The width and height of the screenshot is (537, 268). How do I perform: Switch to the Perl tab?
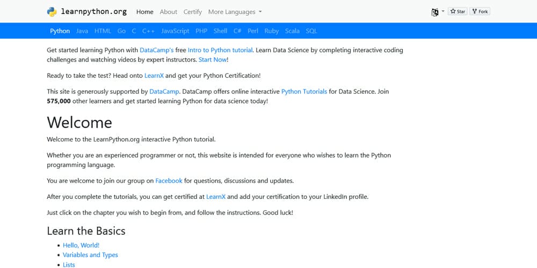coord(253,31)
